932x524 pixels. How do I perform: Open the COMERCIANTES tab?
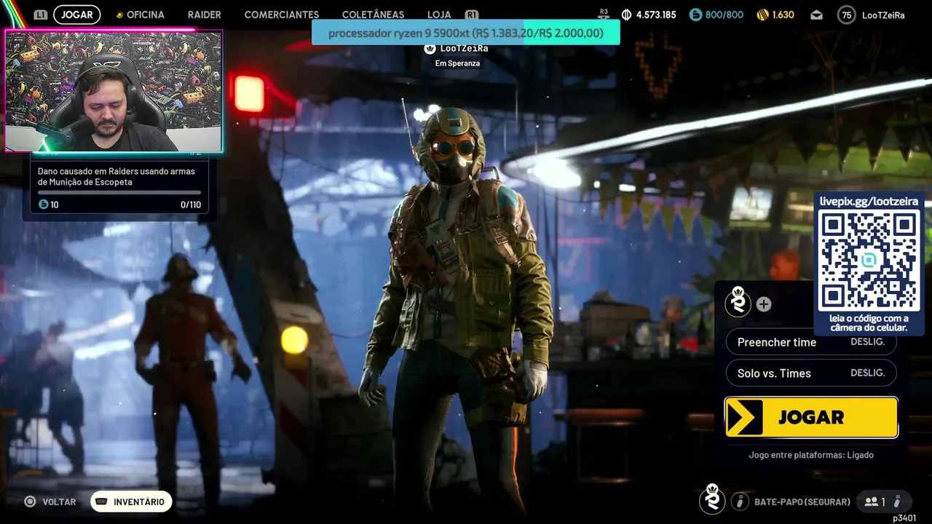click(x=282, y=15)
